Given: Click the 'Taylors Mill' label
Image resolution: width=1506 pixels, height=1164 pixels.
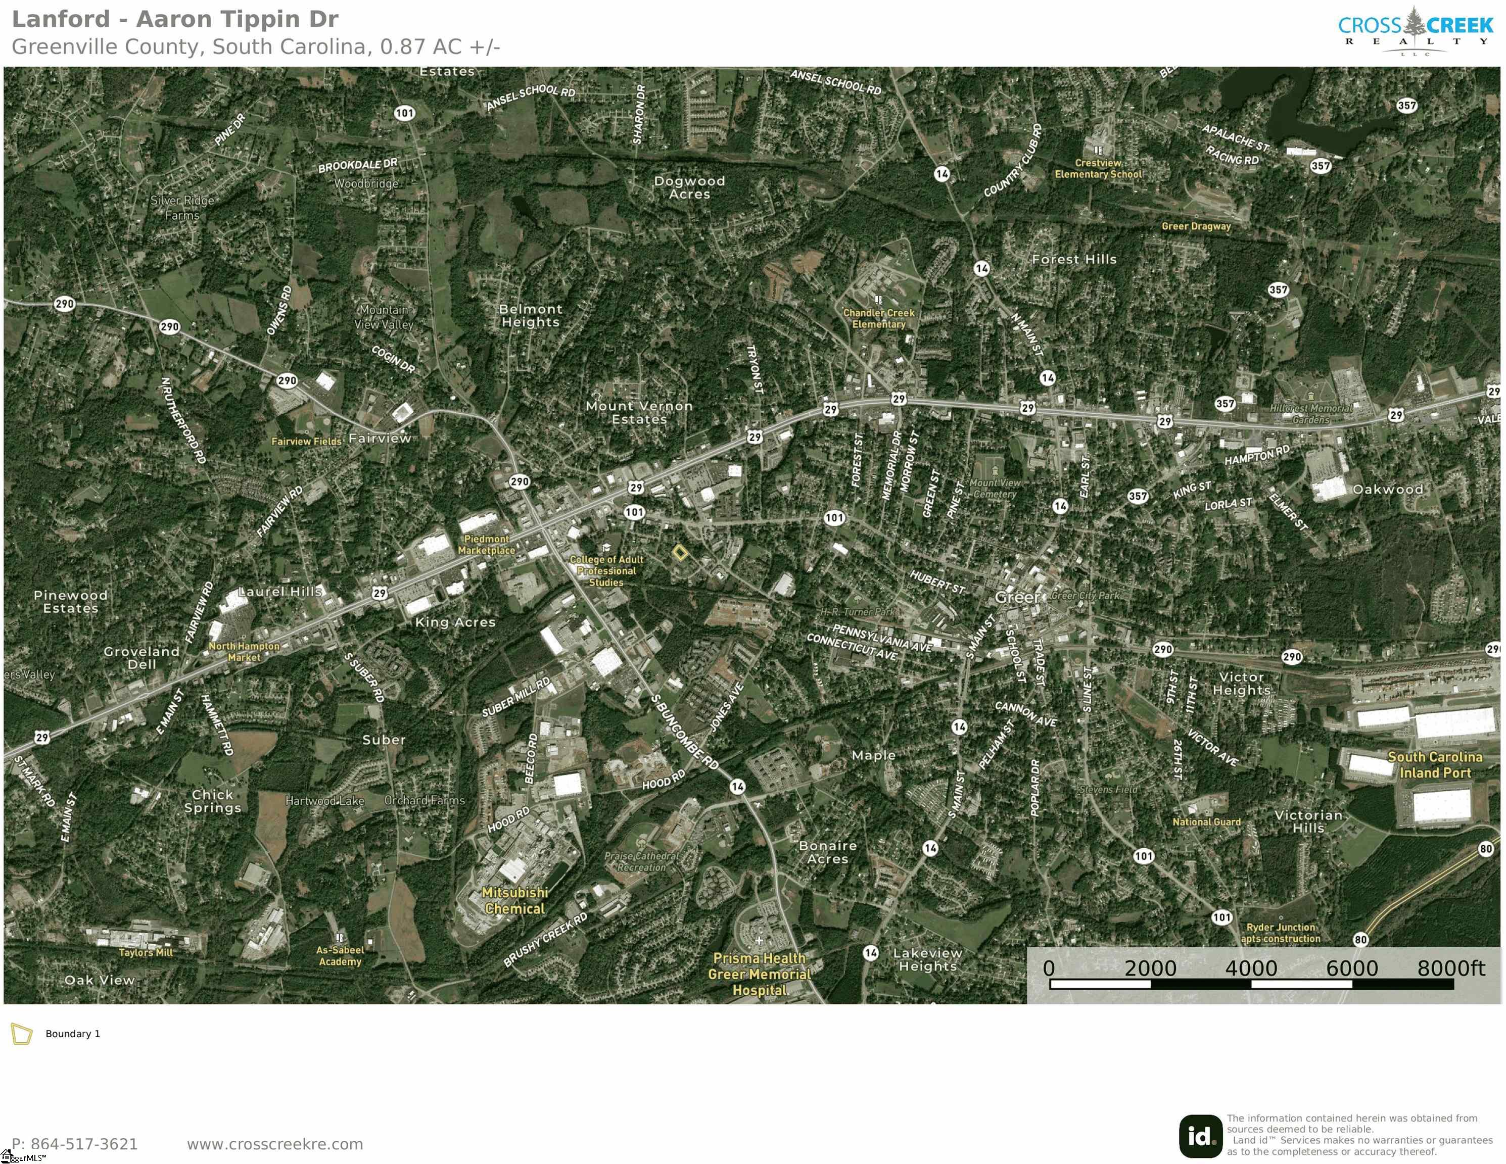Looking at the screenshot, I should [x=146, y=952].
